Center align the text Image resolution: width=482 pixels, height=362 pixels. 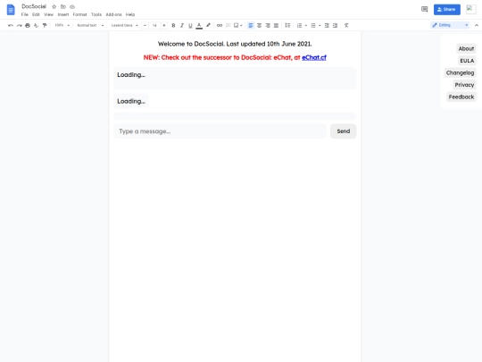[x=260, y=25]
